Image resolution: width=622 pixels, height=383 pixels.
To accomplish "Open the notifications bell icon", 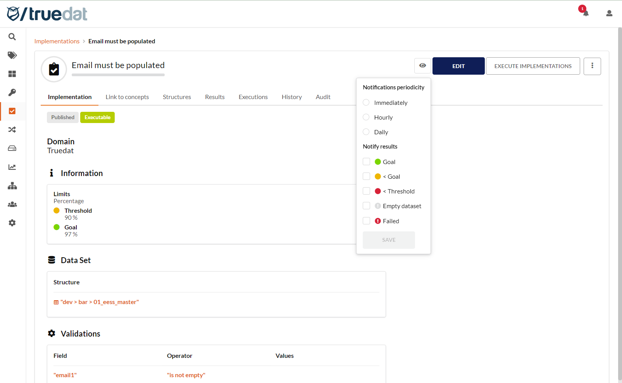I will pos(585,13).
